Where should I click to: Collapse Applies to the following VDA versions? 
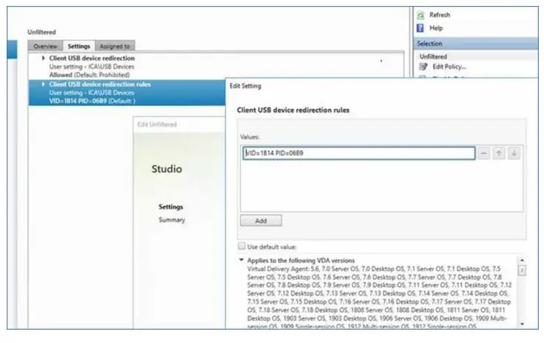tap(241, 260)
